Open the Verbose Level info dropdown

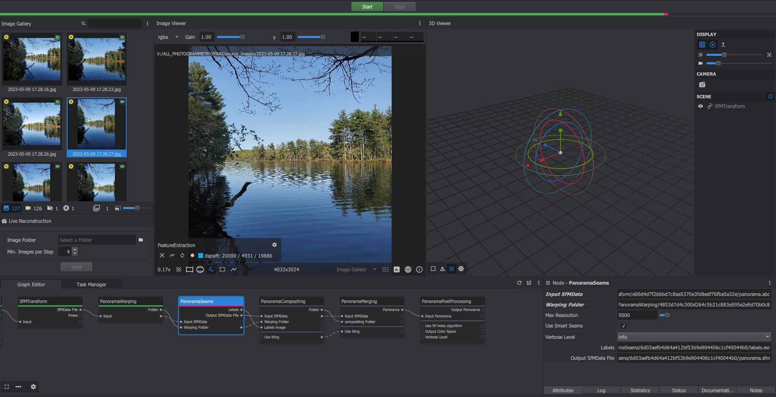pyautogui.click(x=694, y=337)
